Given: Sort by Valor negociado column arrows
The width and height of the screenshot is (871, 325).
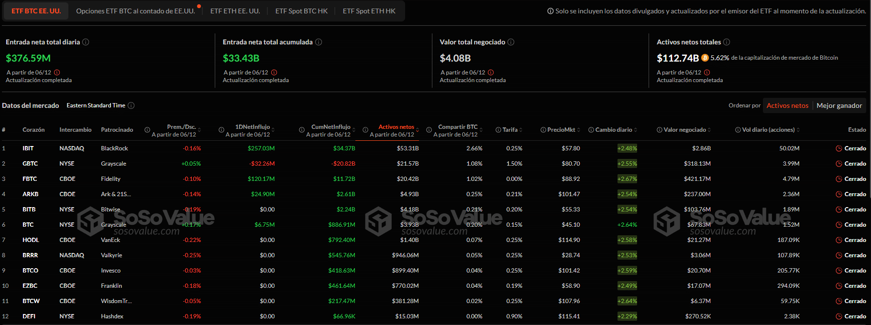Looking at the screenshot, I should [709, 130].
